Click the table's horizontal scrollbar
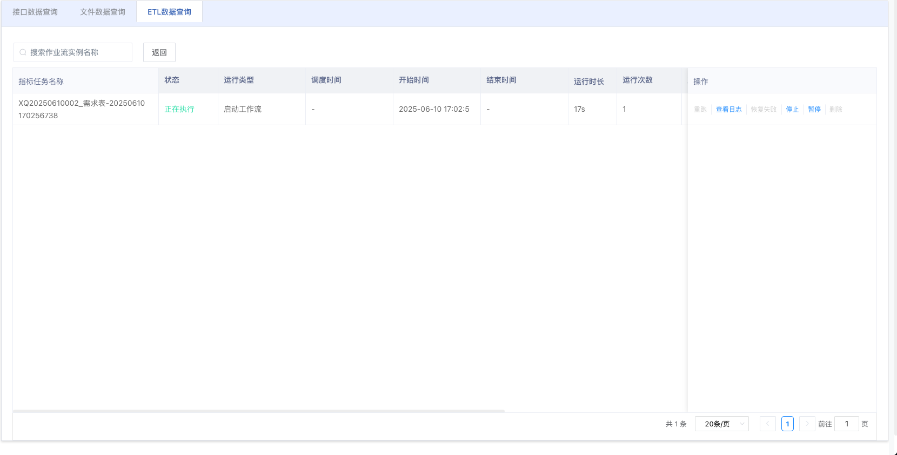Image resolution: width=897 pixels, height=455 pixels. pyautogui.click(x=258, y=411)
